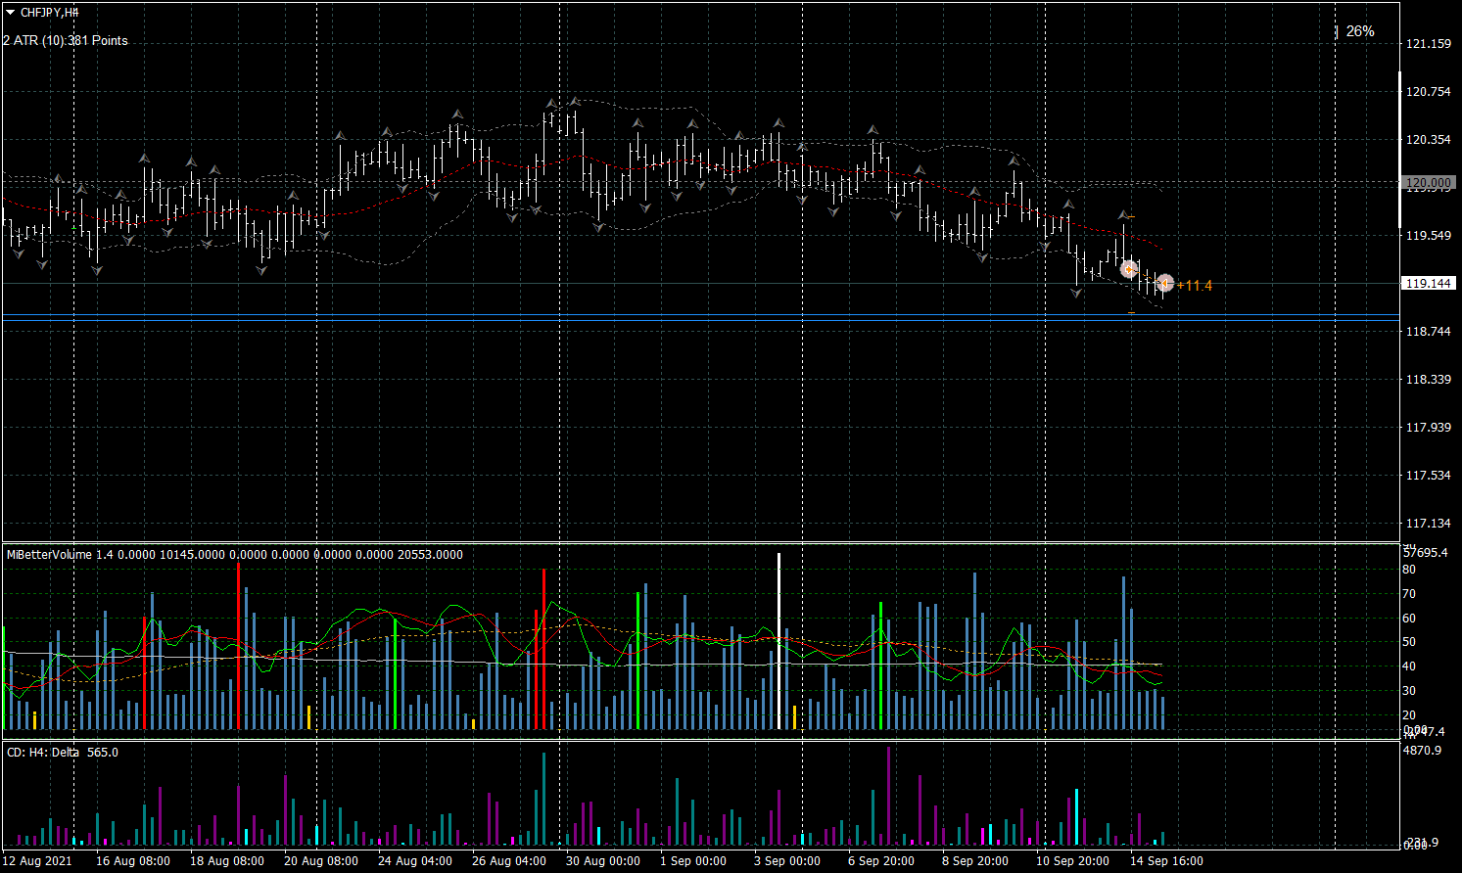The height and width of the screenshot is (873, 1462).
Task: Click the 1 Sep 00:00 time label
Action: point(693,861)
